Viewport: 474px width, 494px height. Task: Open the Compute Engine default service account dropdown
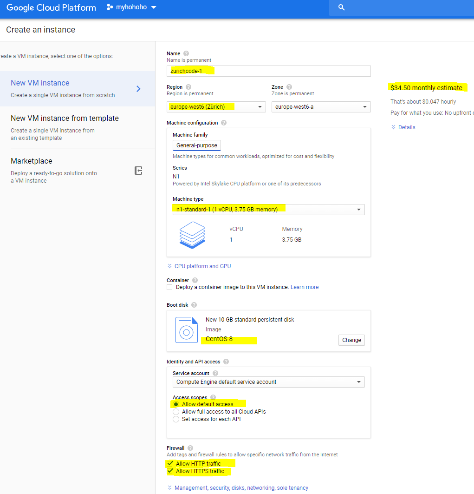[268, 382]
